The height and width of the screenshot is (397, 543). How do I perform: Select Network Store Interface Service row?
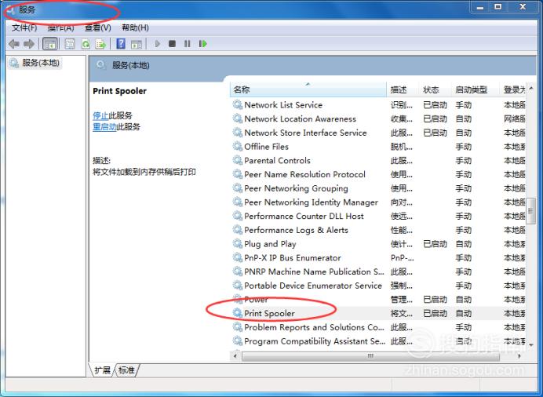click(378, 133)
